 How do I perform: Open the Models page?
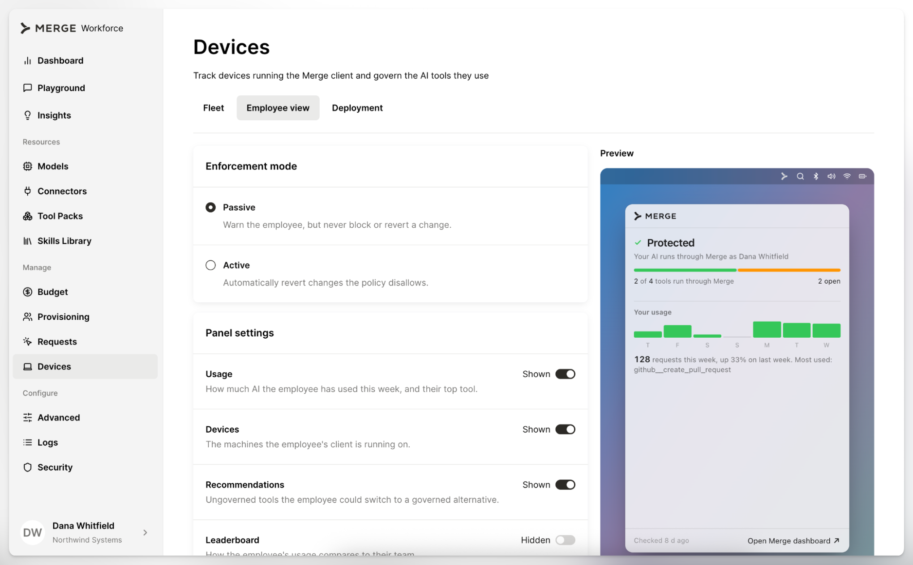(85, 166)
